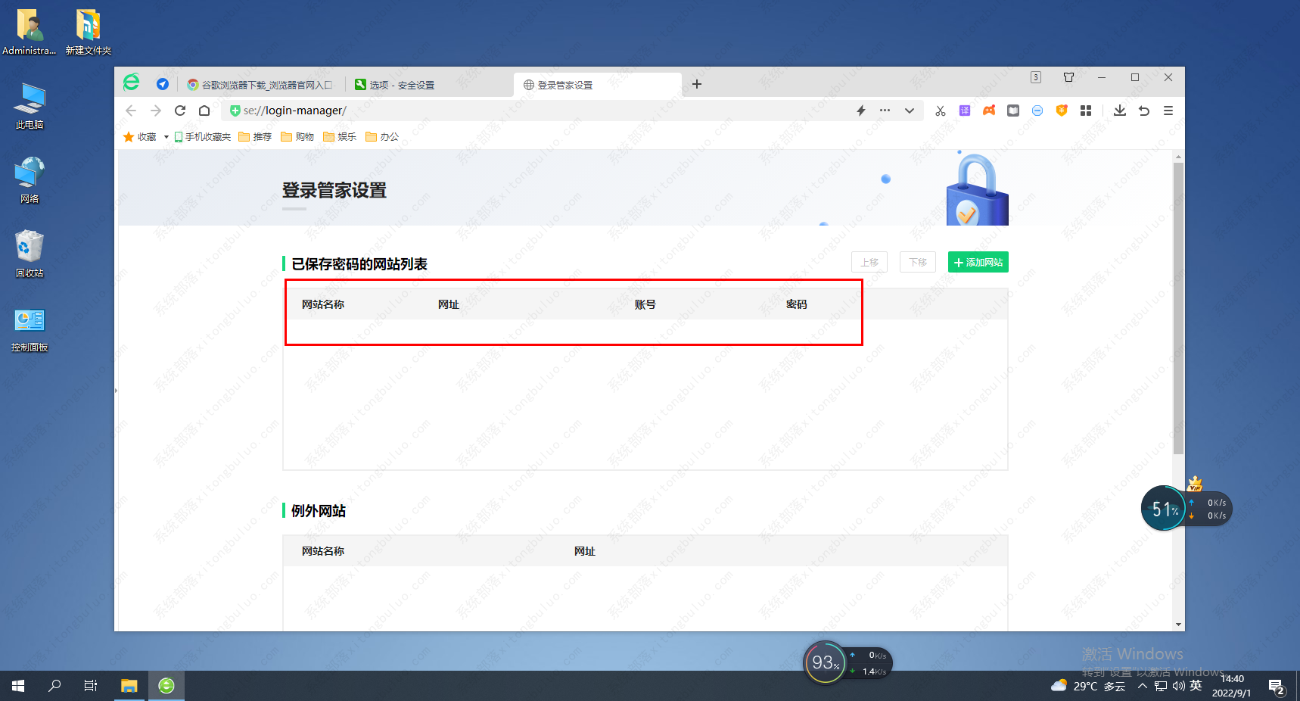This screenshot has height=701, width=1300.
Task: Open the extensions grid manager
Action: tap(1086, 111)
